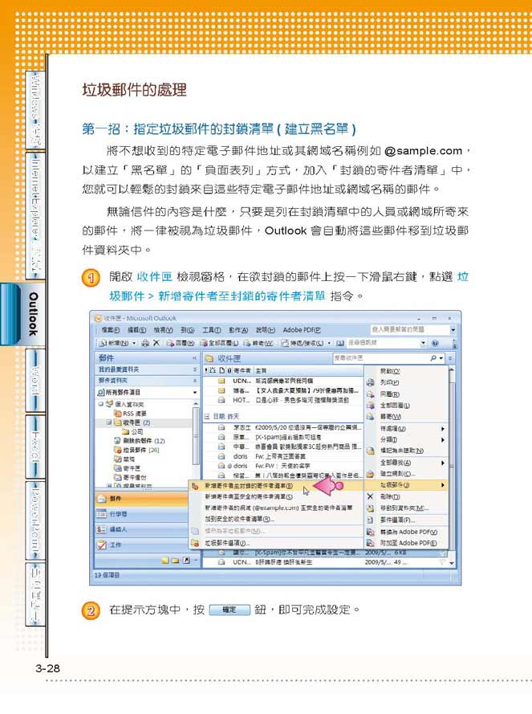Image resolution: width=532 pixels, height=714 pixels.
Task: Click the 傳送/接收 send/receive toolbar button
Action: pos(303,343)
